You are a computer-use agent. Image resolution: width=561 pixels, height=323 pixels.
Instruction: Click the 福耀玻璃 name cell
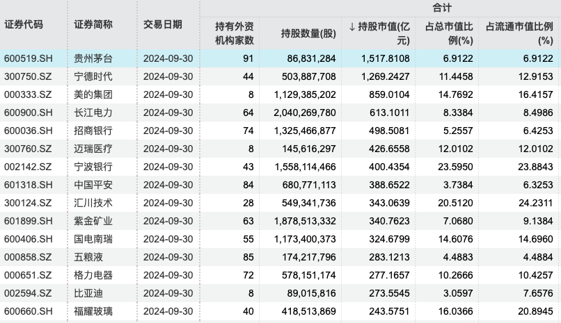coord(93,311)
